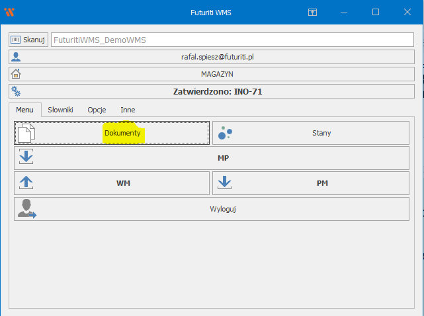Click the settings gears icon
Screen dimensions: 424x316
point(16,91)
